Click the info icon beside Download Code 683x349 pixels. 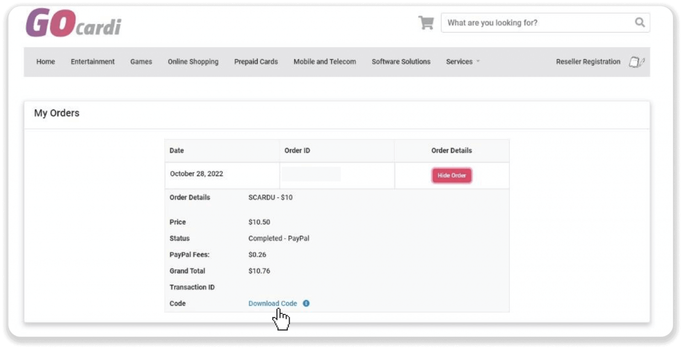tap(306, 303)
